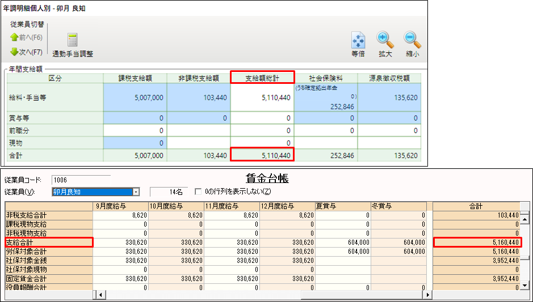Toggle 0の行列を表示しない checkbox
Image resolution: width=533 pixels, height=302 pixels.
tap(198, 192)
